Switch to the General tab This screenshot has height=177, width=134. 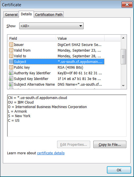pos(11,14)
